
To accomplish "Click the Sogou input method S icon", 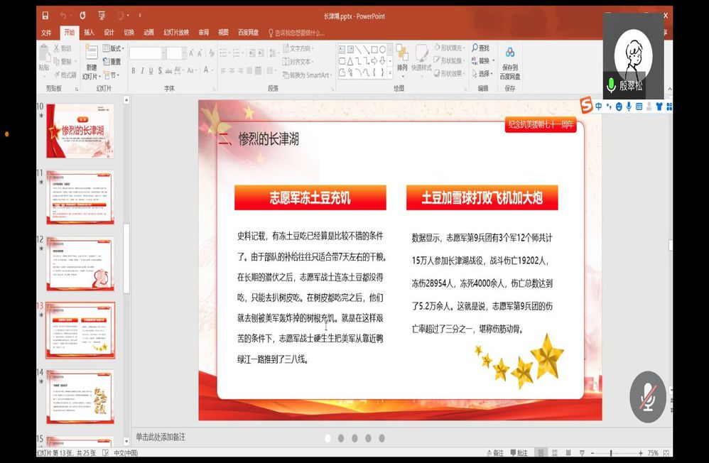I will pyautogui.click(x=586, y=107).
